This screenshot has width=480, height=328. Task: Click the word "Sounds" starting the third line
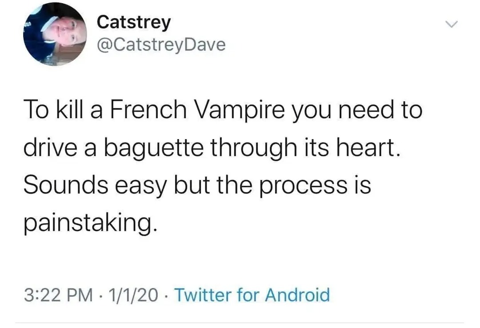click(66, 185)
